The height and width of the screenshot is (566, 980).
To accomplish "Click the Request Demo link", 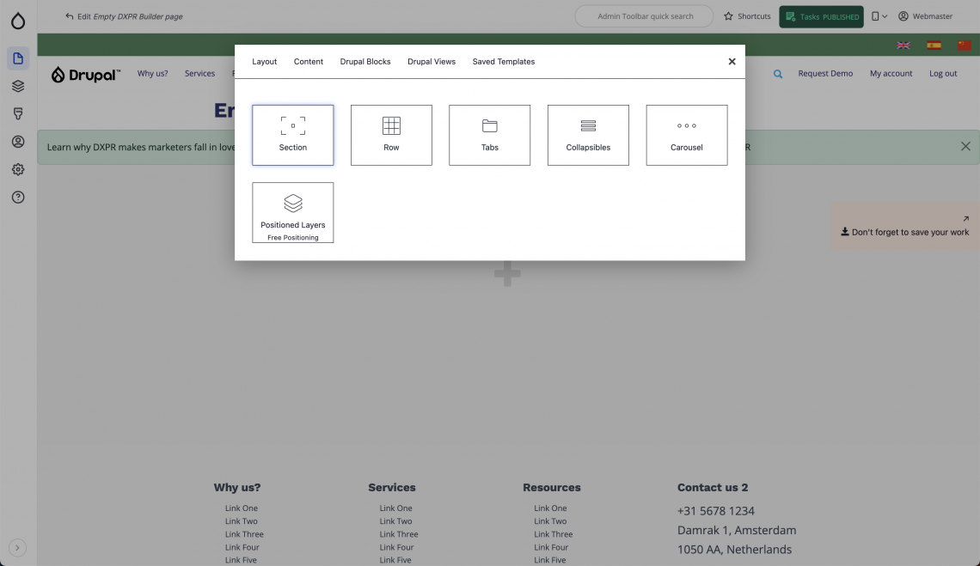I will (825, 73).
